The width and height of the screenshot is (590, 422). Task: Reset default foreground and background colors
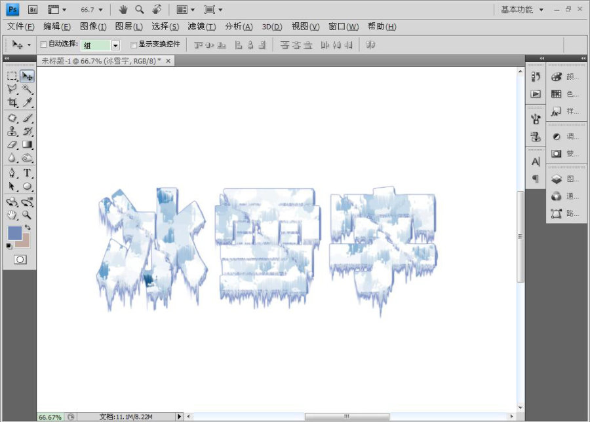pos(9,246)
